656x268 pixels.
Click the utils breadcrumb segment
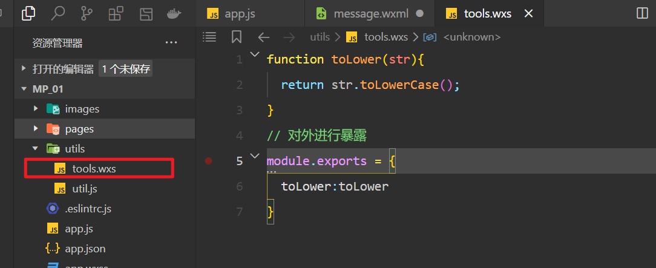point(320,38)
